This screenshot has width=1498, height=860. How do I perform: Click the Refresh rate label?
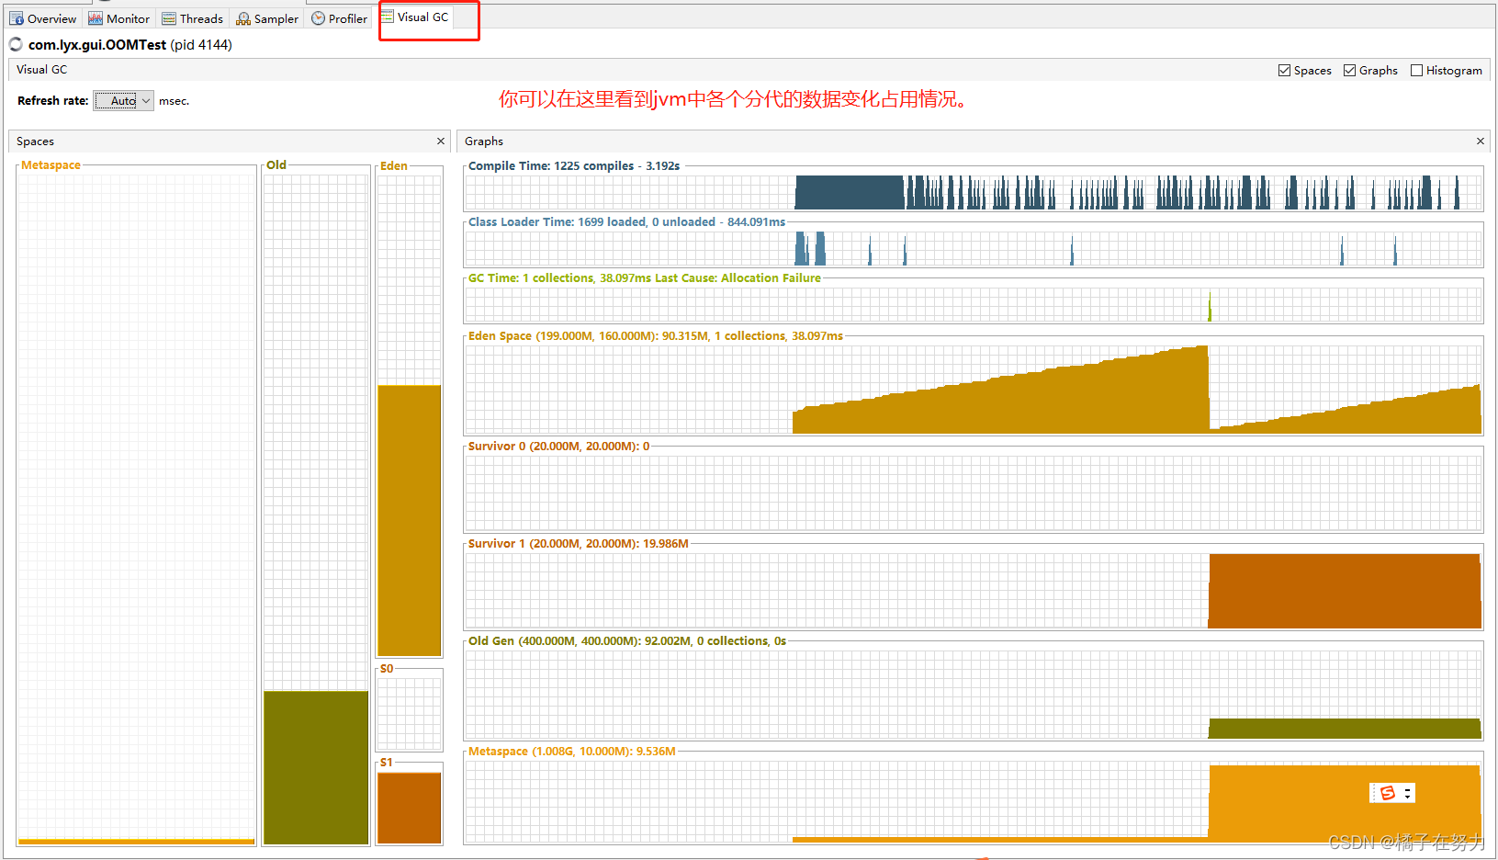53,101
